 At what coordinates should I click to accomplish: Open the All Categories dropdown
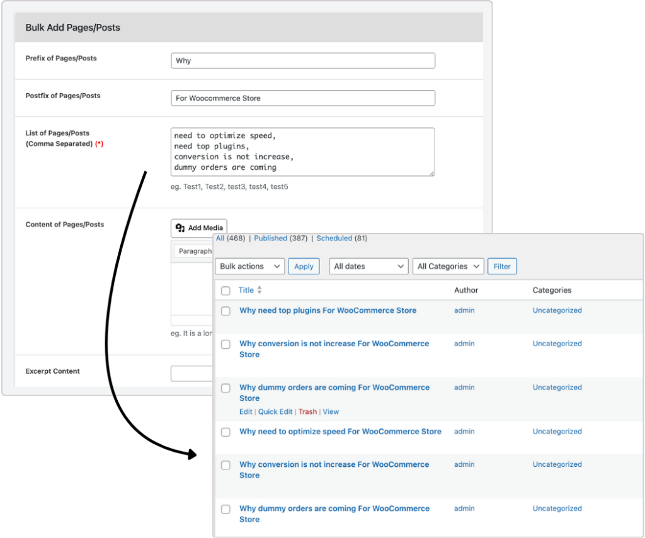pos(448,266)
